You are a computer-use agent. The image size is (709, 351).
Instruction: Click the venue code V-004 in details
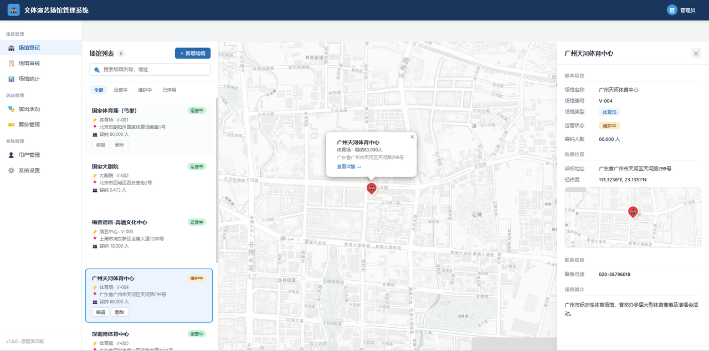(605, 101)
